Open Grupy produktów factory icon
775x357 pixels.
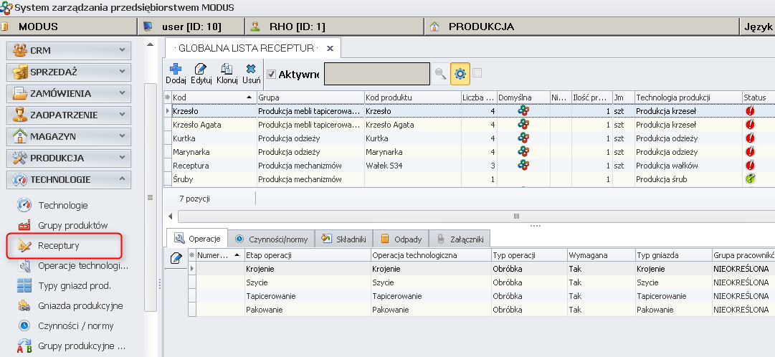click(24, 226)
